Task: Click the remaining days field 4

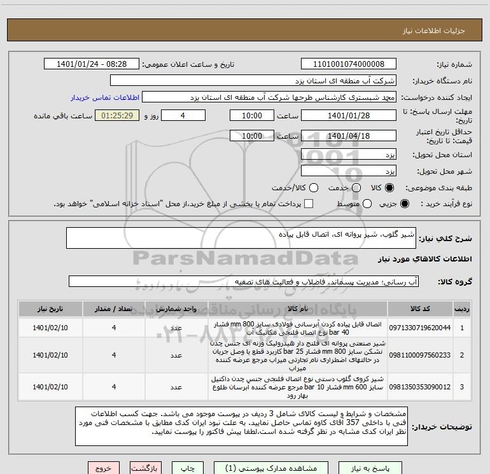Action: pos(183,115)
